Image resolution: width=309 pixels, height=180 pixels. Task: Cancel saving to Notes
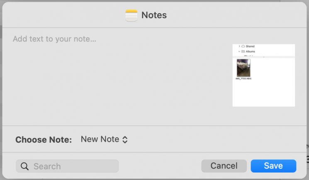224,166
